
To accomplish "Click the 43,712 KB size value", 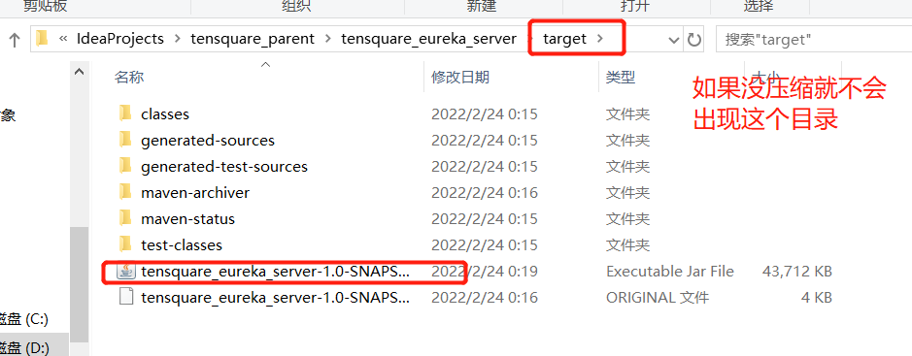I will pyautogui.click(x=796, y=272).
